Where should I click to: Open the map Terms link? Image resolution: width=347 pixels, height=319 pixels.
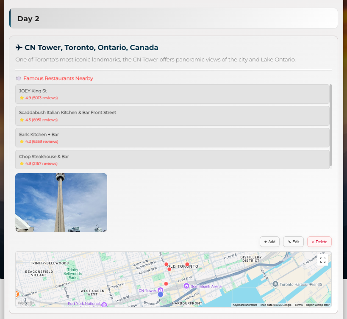coord(299,305)
